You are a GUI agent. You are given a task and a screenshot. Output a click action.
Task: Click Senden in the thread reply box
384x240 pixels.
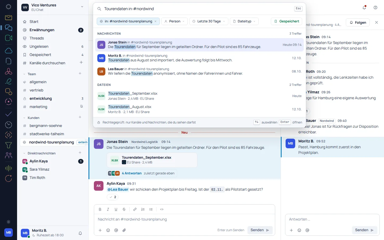click(x=364, y=230)
